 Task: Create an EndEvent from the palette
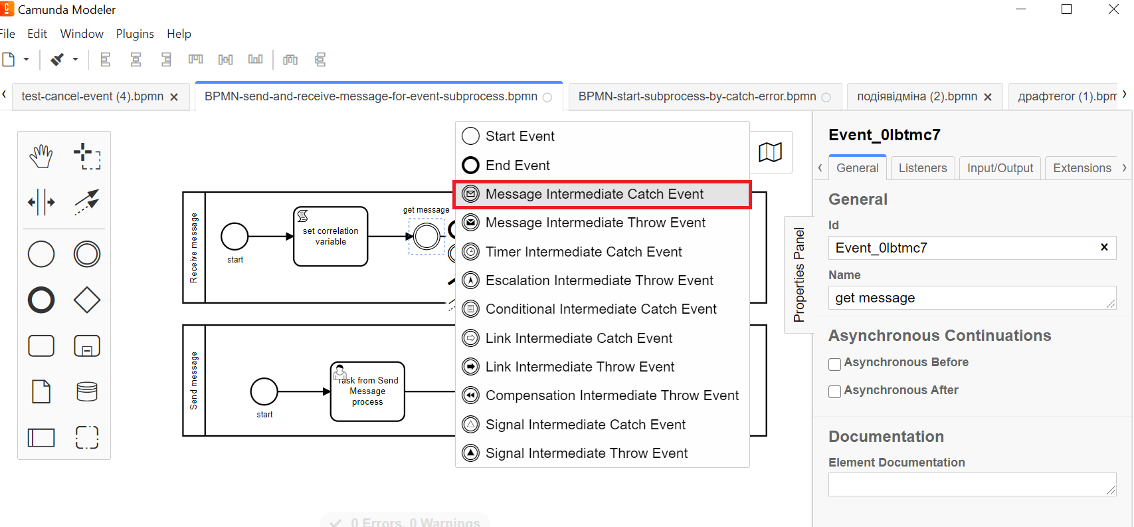(41, 300)
